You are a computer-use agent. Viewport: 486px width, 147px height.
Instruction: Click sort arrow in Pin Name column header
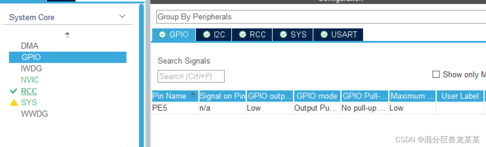click(193, 96)
